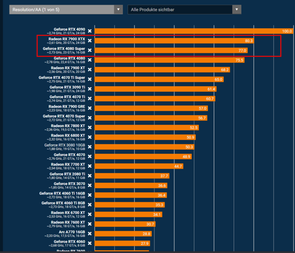Select the Radeon RX 7800 XT label
This screenshot has width=295, height=253.
[x=68, y=126]
